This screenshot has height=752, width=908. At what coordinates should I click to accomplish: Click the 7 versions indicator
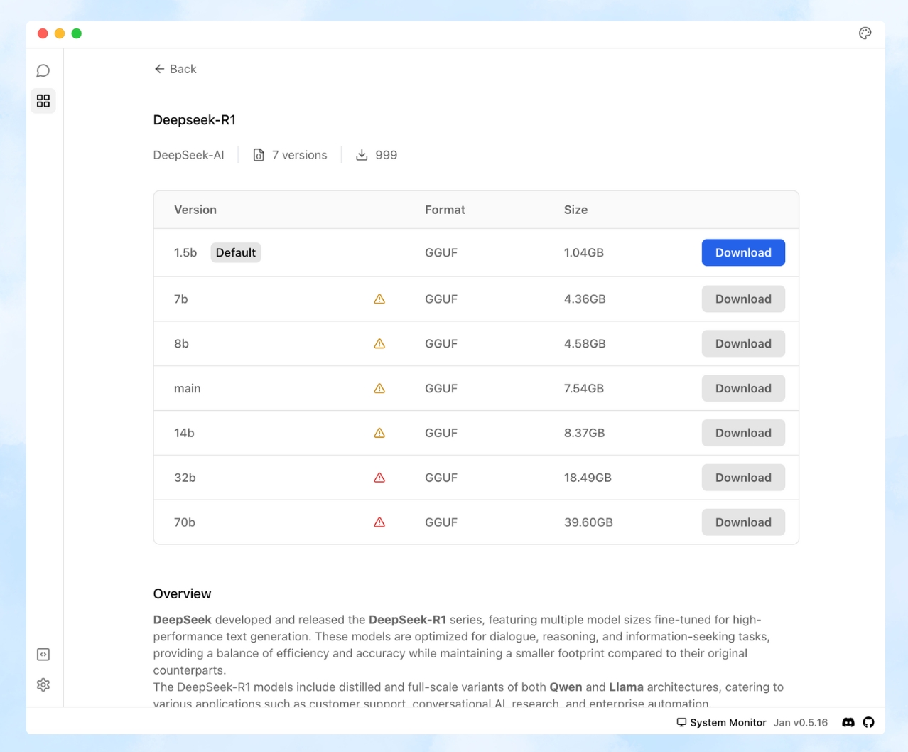(290, 154)
